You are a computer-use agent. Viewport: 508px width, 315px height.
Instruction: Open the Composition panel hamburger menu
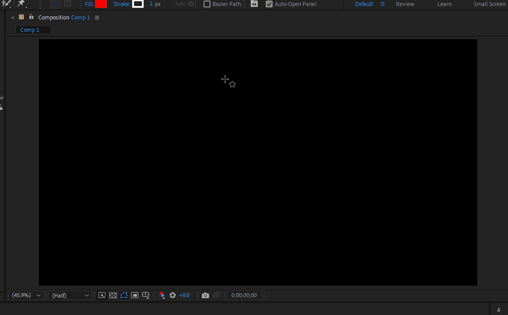coord(97,18)
